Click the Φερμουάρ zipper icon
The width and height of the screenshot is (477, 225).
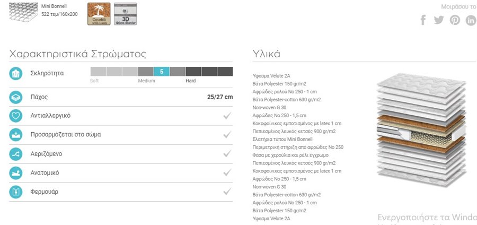[15, 192]
